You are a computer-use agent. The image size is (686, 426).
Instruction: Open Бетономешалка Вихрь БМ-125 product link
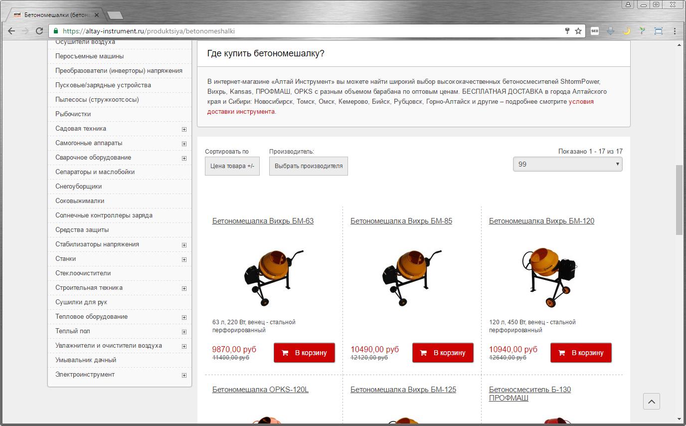click(403, 390)
